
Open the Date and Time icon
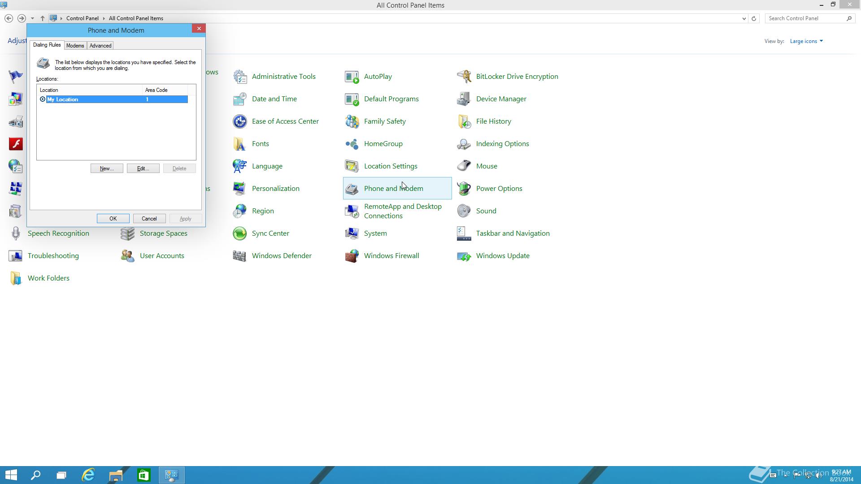click(240, 99)
